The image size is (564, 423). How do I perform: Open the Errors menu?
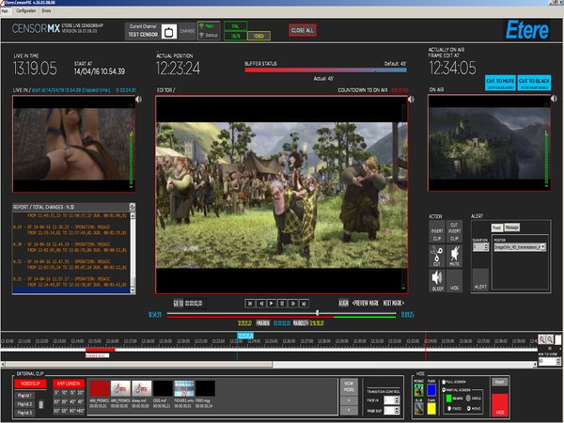pos(46,10)
